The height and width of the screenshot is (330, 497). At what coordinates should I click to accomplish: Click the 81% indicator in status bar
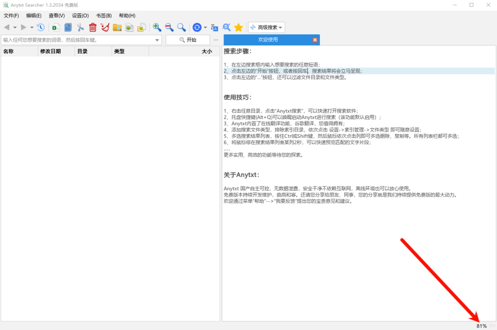coord(481,326)
